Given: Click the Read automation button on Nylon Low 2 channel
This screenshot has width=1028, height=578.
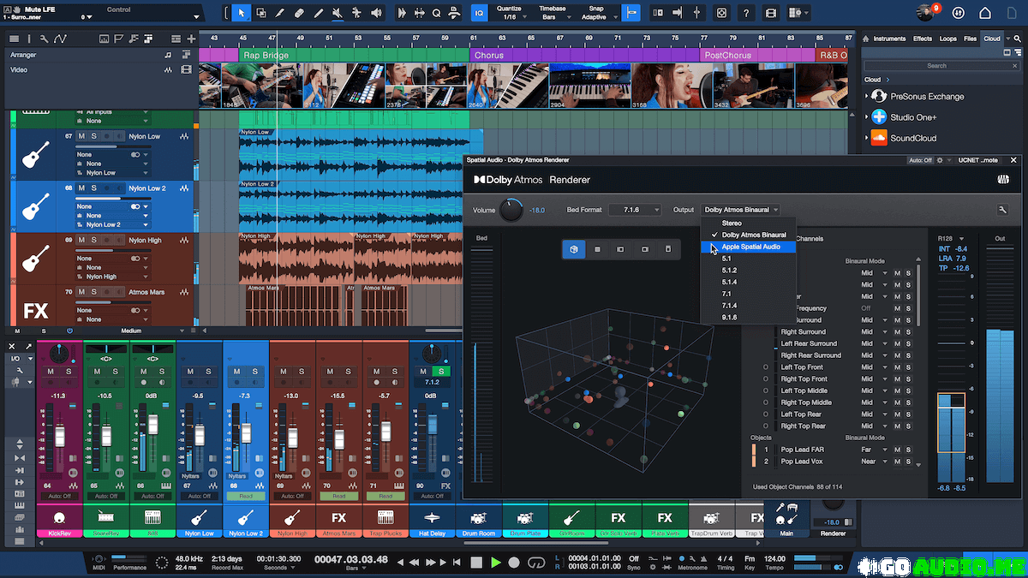Looking at the screenshot, I should (246, 496).
